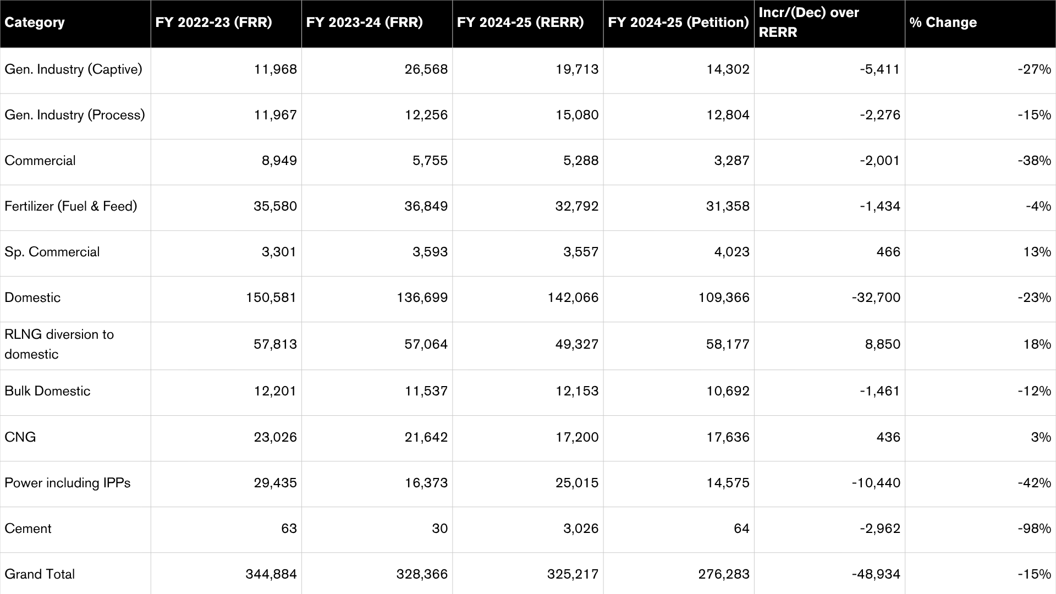Image resolution: width=1056 pixels, height=594 pixels.
Task: Click the Incr/(Dec) over RERR header
Action: (x=829, y=24)
